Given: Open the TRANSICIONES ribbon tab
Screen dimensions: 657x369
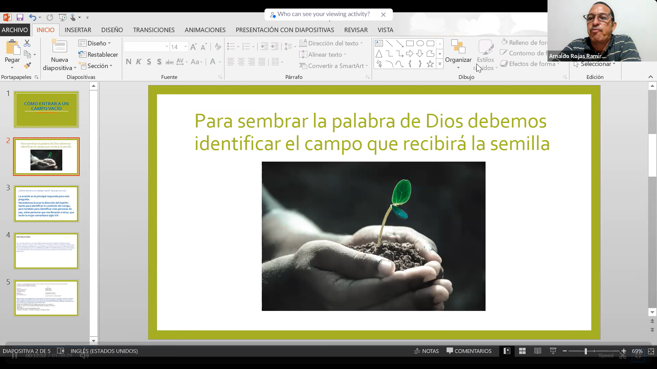Looking at the screenshot, I should pos(154,30).
